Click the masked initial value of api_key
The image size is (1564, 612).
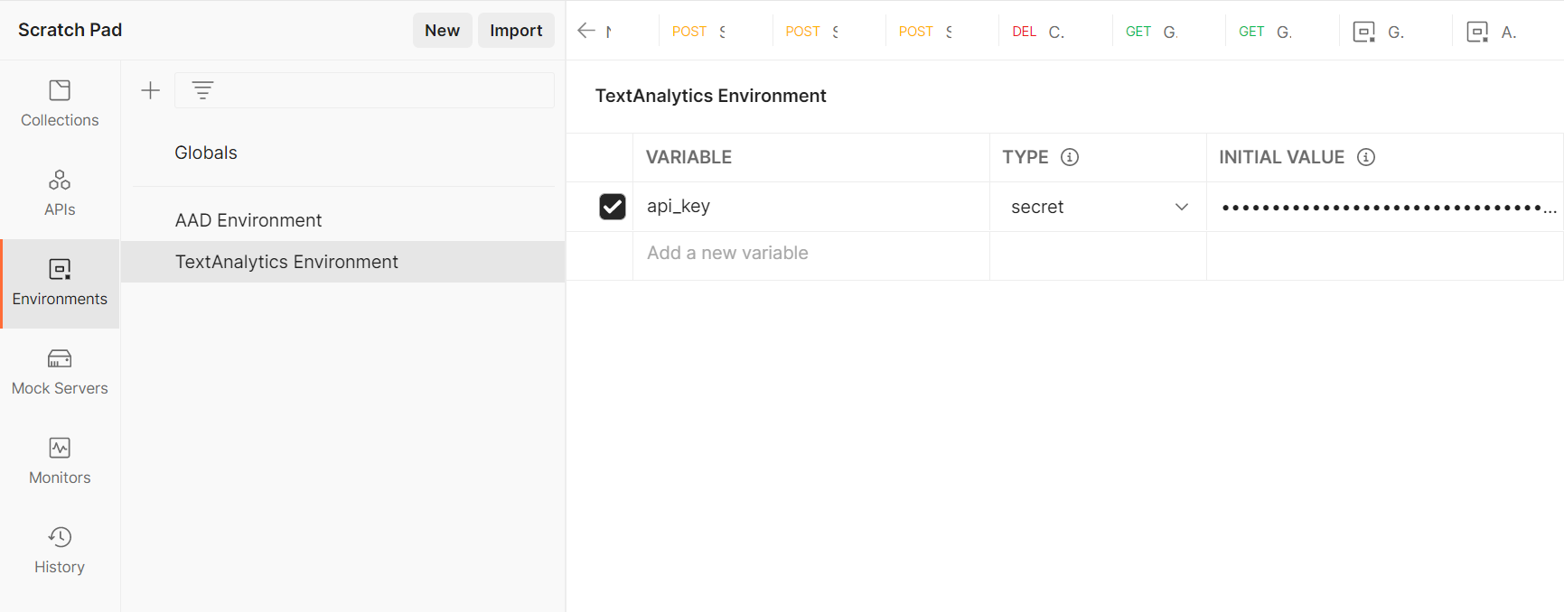[1385, 207]
